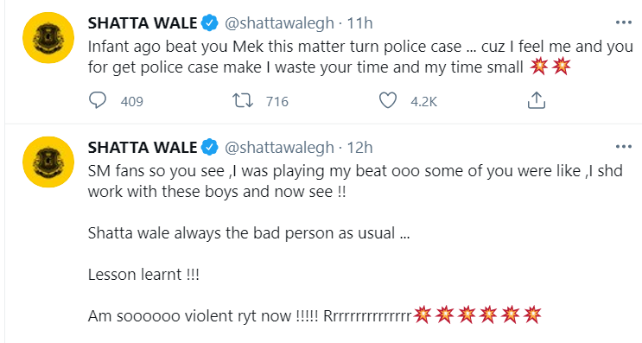Click verified badge on the 11h tweet
642x343 pixels.
click(210, 23)
